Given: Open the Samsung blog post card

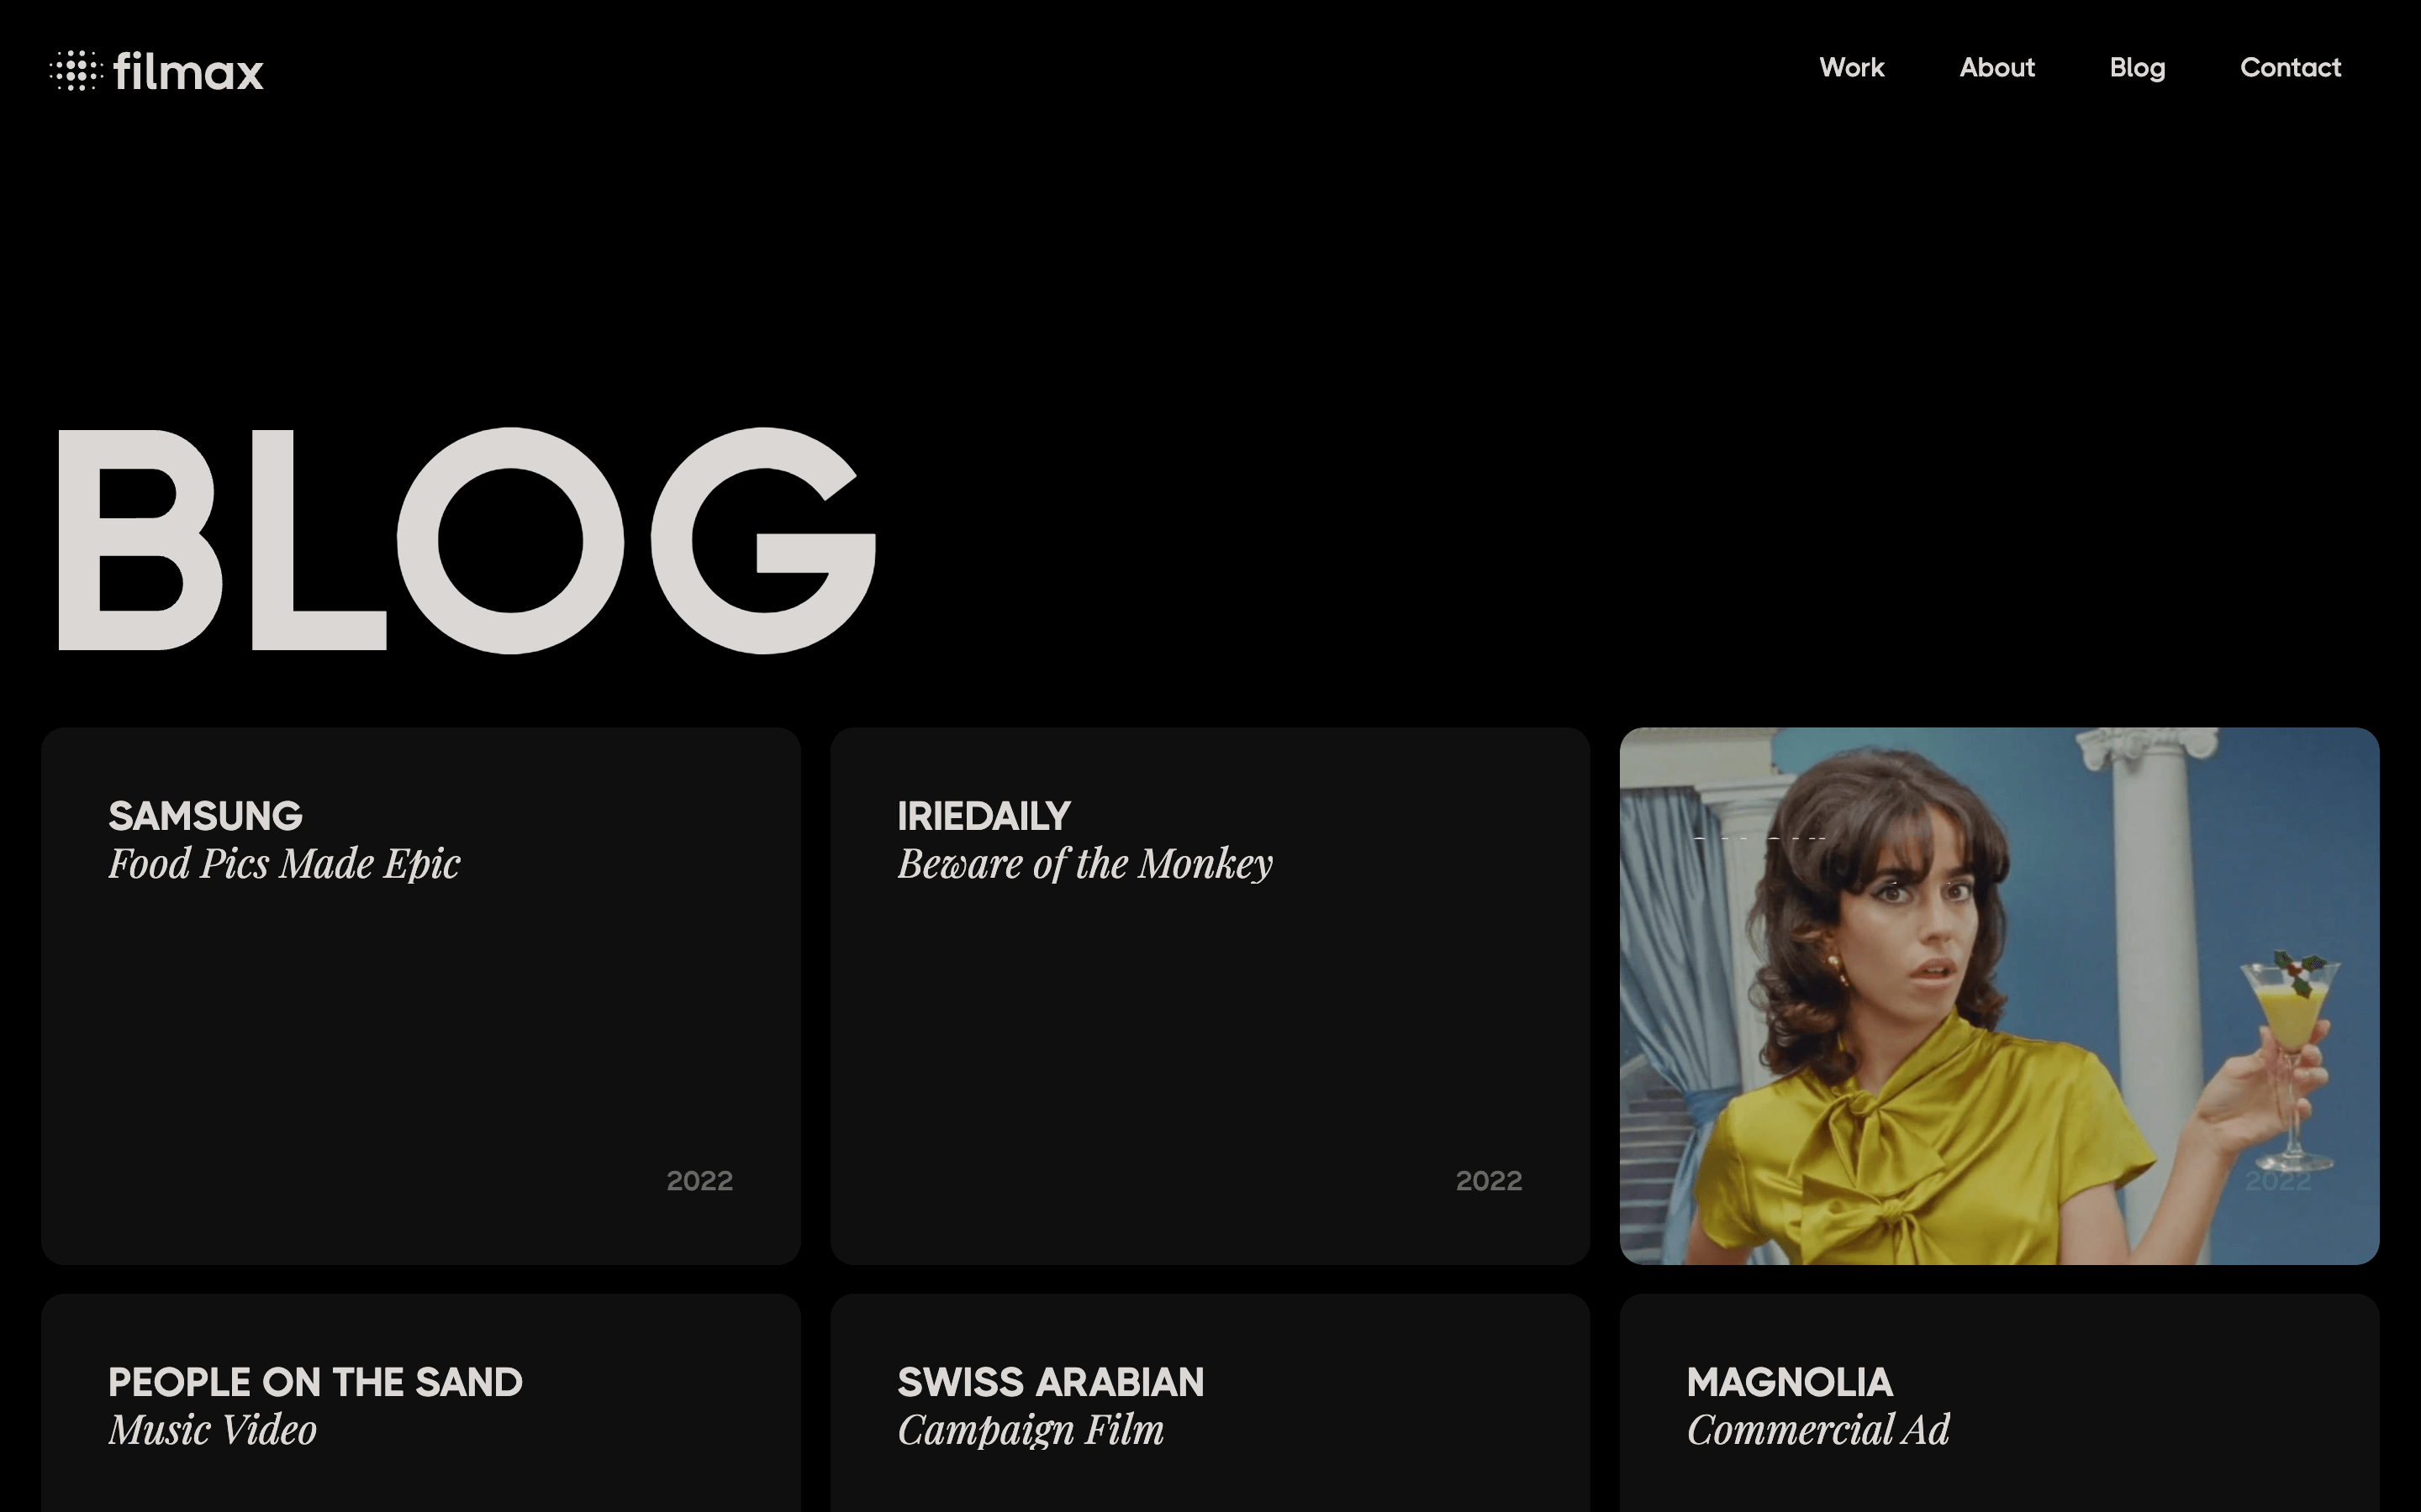Looking at the screenshot, I should coord(420,996).
